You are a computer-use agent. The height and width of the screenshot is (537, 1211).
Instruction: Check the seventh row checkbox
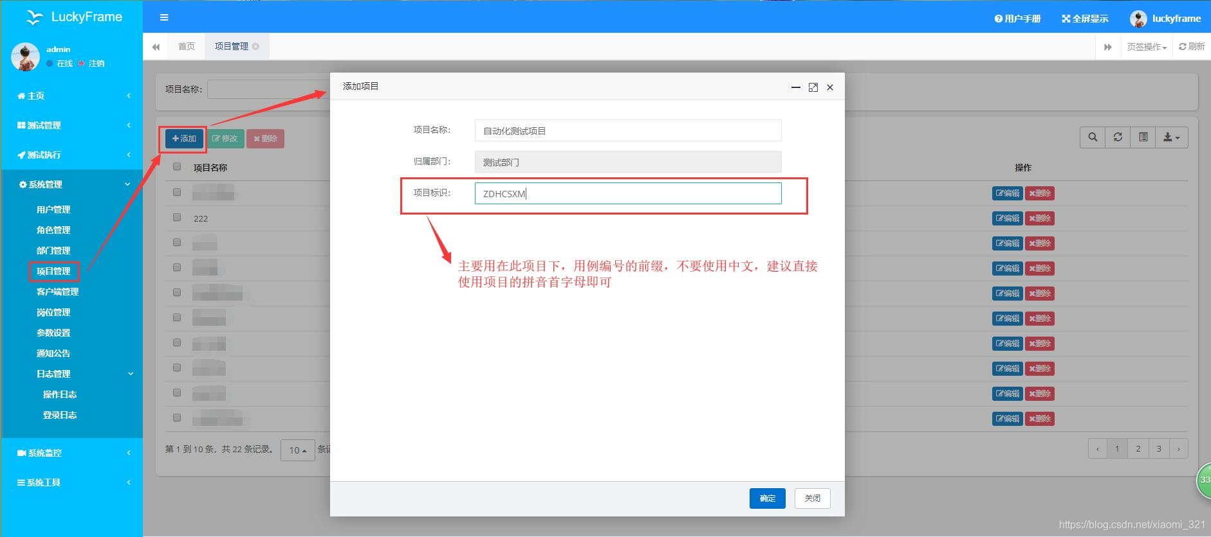(x=177, y=342)
